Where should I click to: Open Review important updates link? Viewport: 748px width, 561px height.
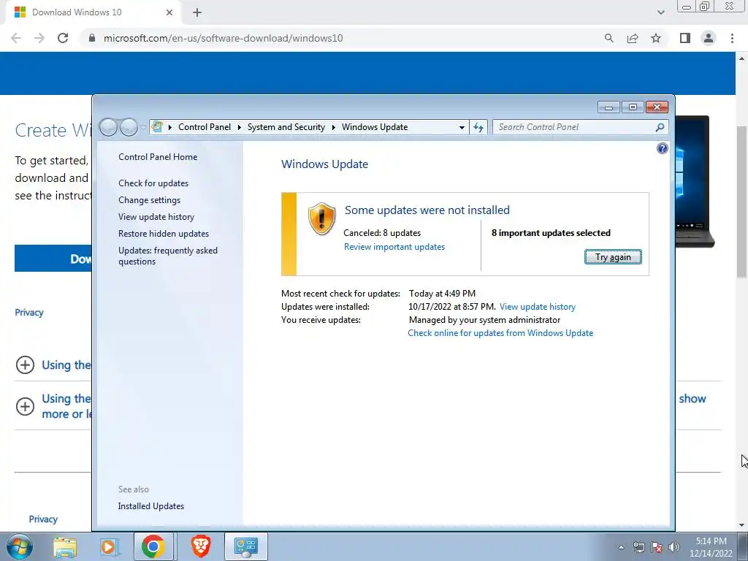point(394,247)
